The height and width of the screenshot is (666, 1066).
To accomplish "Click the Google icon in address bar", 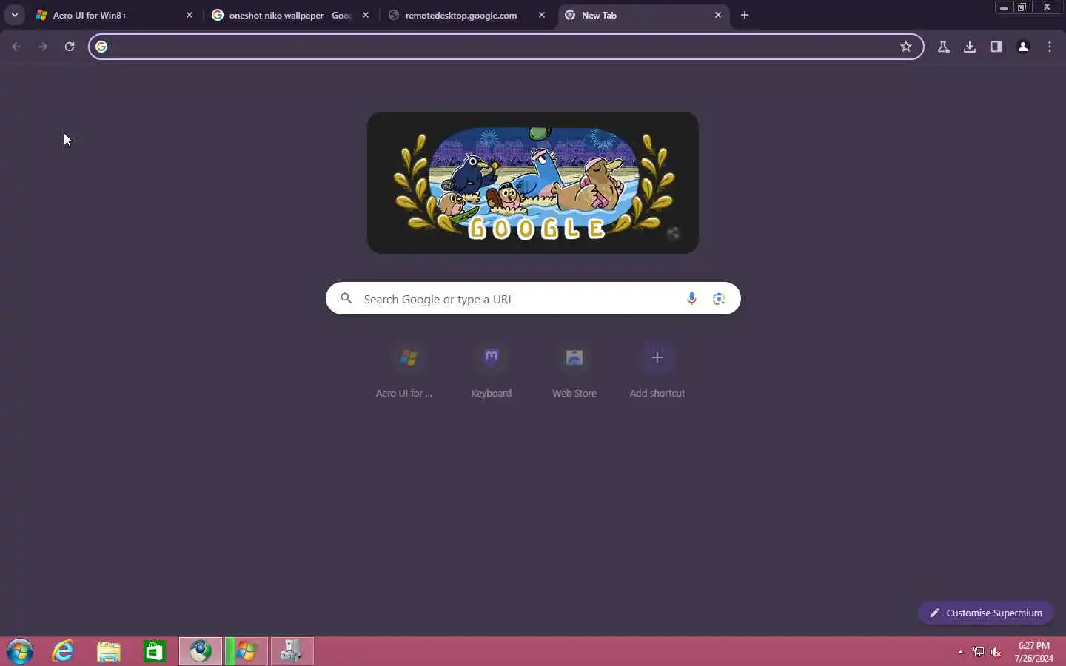I will pos(102,47).
